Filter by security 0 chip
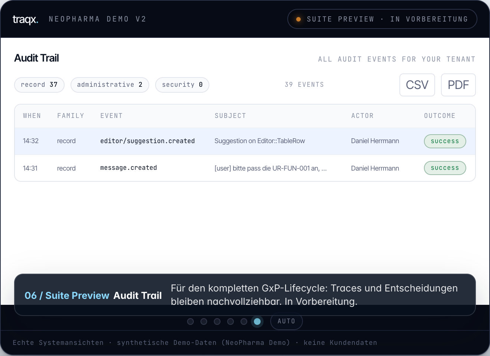490x356 pixels. (182, 85)
